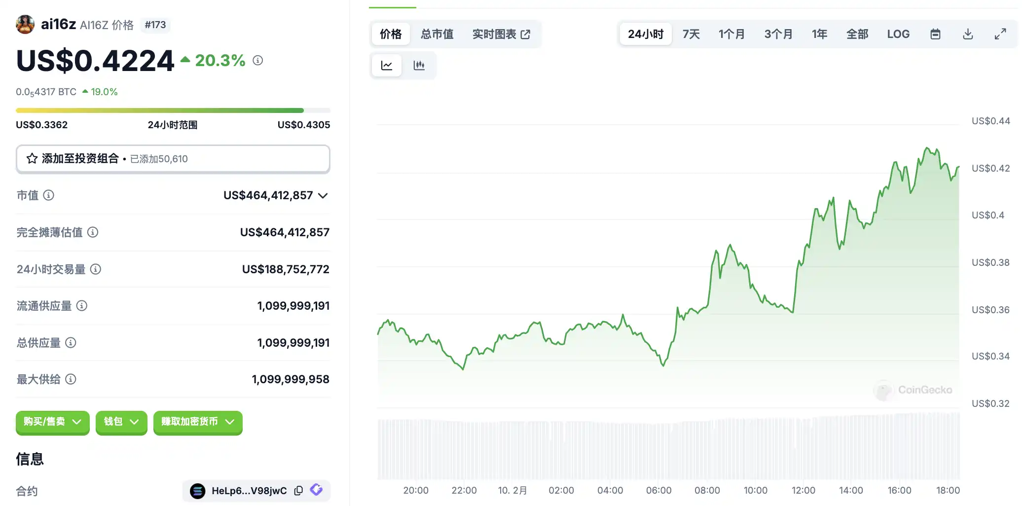
Task: Open the 钱包 dropdown menu
Action: (121, 422)
